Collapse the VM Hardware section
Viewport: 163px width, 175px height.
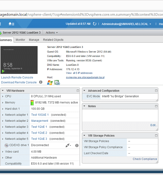pyautogui.click(x=3, y=91)
